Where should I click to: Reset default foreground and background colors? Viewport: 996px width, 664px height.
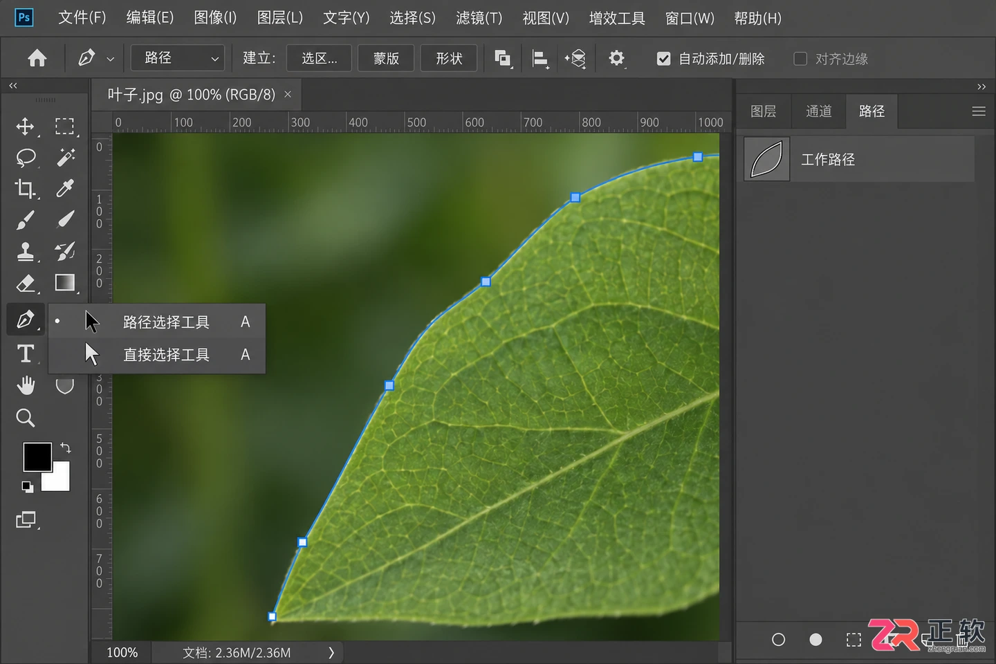pos(27,487)
